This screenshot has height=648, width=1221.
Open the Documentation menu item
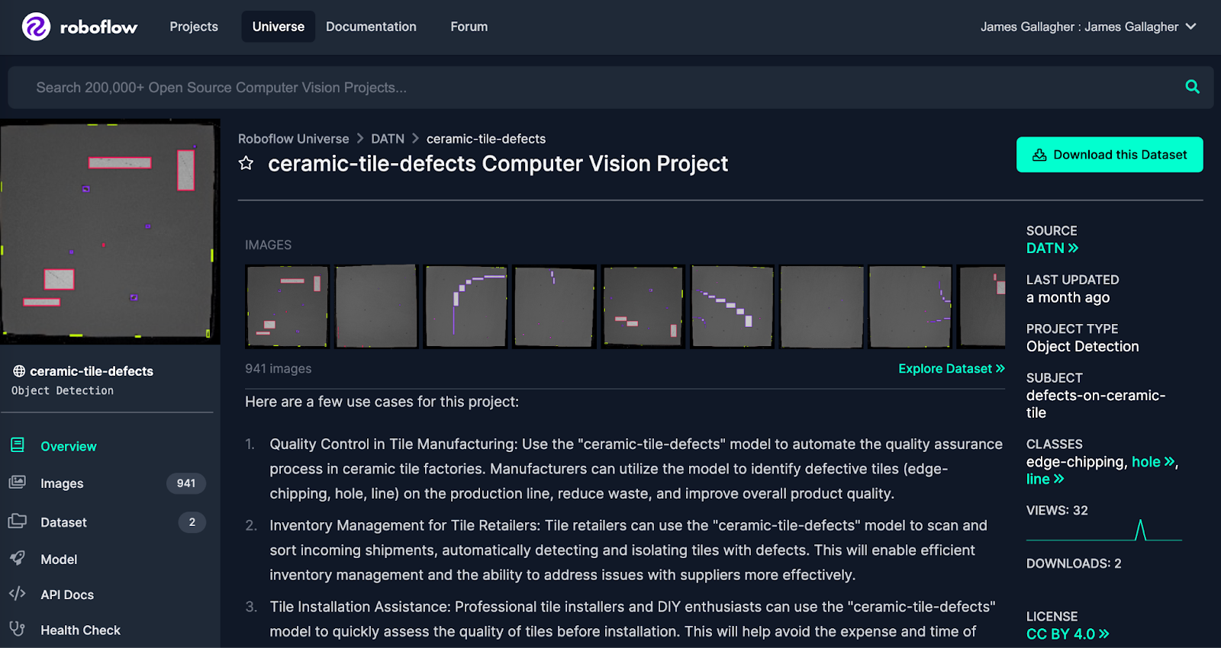371,27
